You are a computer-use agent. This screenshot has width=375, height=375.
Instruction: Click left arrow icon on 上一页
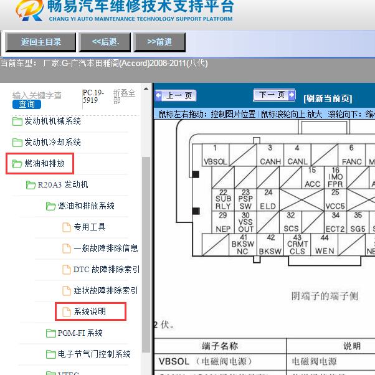click(x=158, y=95)
